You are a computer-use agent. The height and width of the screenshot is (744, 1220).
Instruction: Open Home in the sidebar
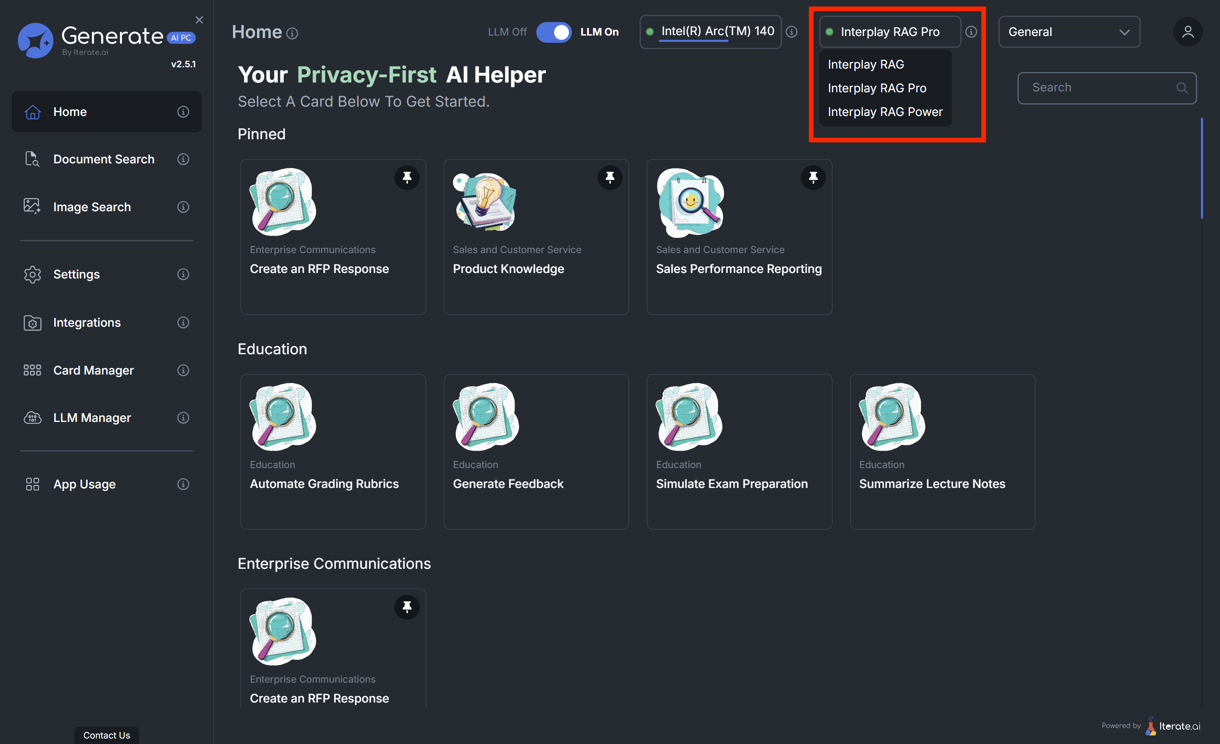106,112
